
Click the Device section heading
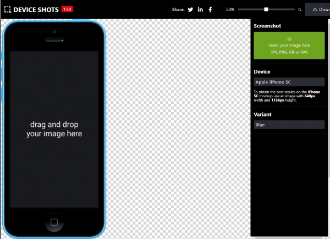(x=262, y=71)
